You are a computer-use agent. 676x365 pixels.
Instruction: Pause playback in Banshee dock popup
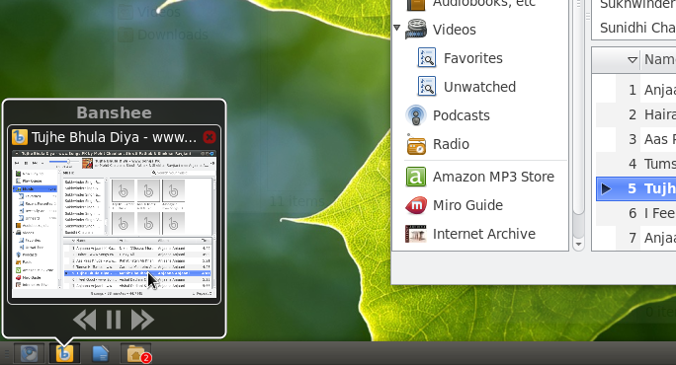pos(114,320)
